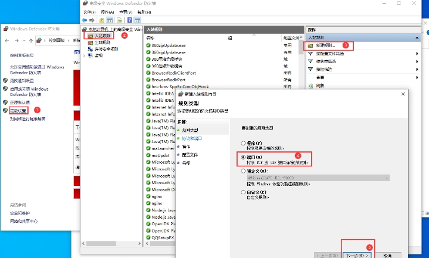
Task: Open the 查看(V) menu
Action: pos(126,12)
